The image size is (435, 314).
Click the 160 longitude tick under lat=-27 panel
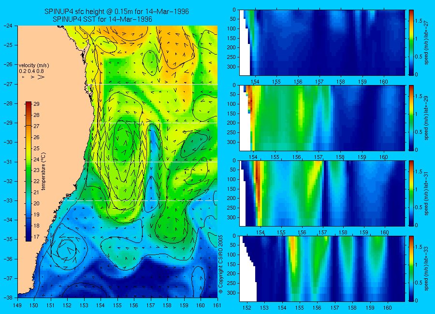[x=384, y=82]
